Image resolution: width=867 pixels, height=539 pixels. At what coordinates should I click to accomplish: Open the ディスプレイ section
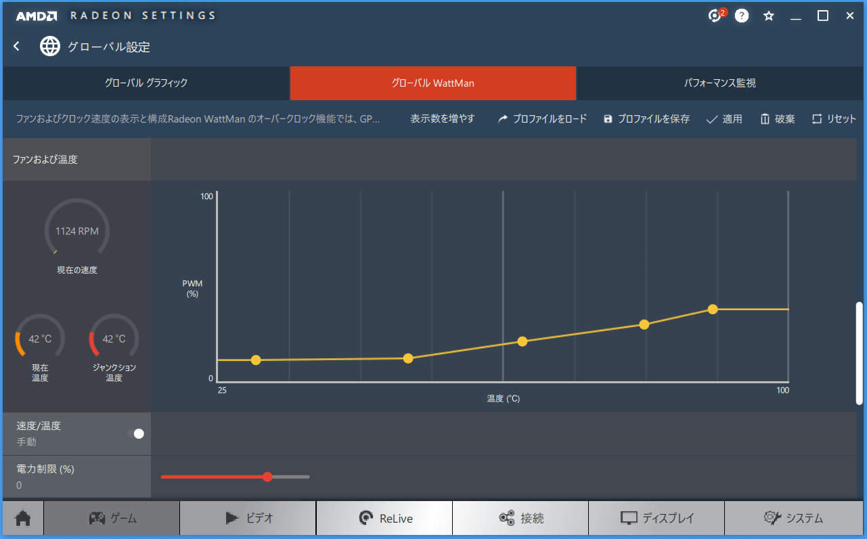657,519
